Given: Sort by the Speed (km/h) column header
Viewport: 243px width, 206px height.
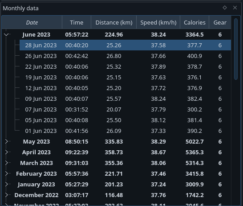Looking at the screenshot, I should click(158, 22).
